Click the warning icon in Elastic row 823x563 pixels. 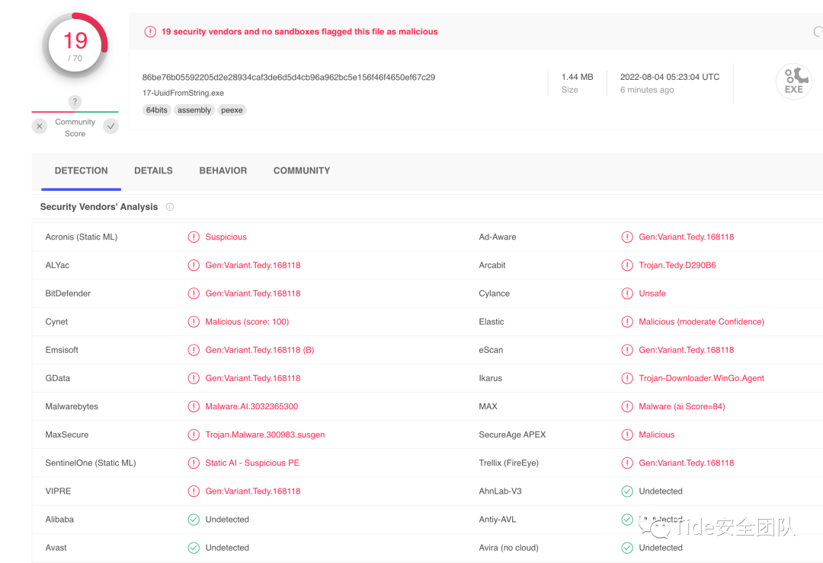pos(627,322)
